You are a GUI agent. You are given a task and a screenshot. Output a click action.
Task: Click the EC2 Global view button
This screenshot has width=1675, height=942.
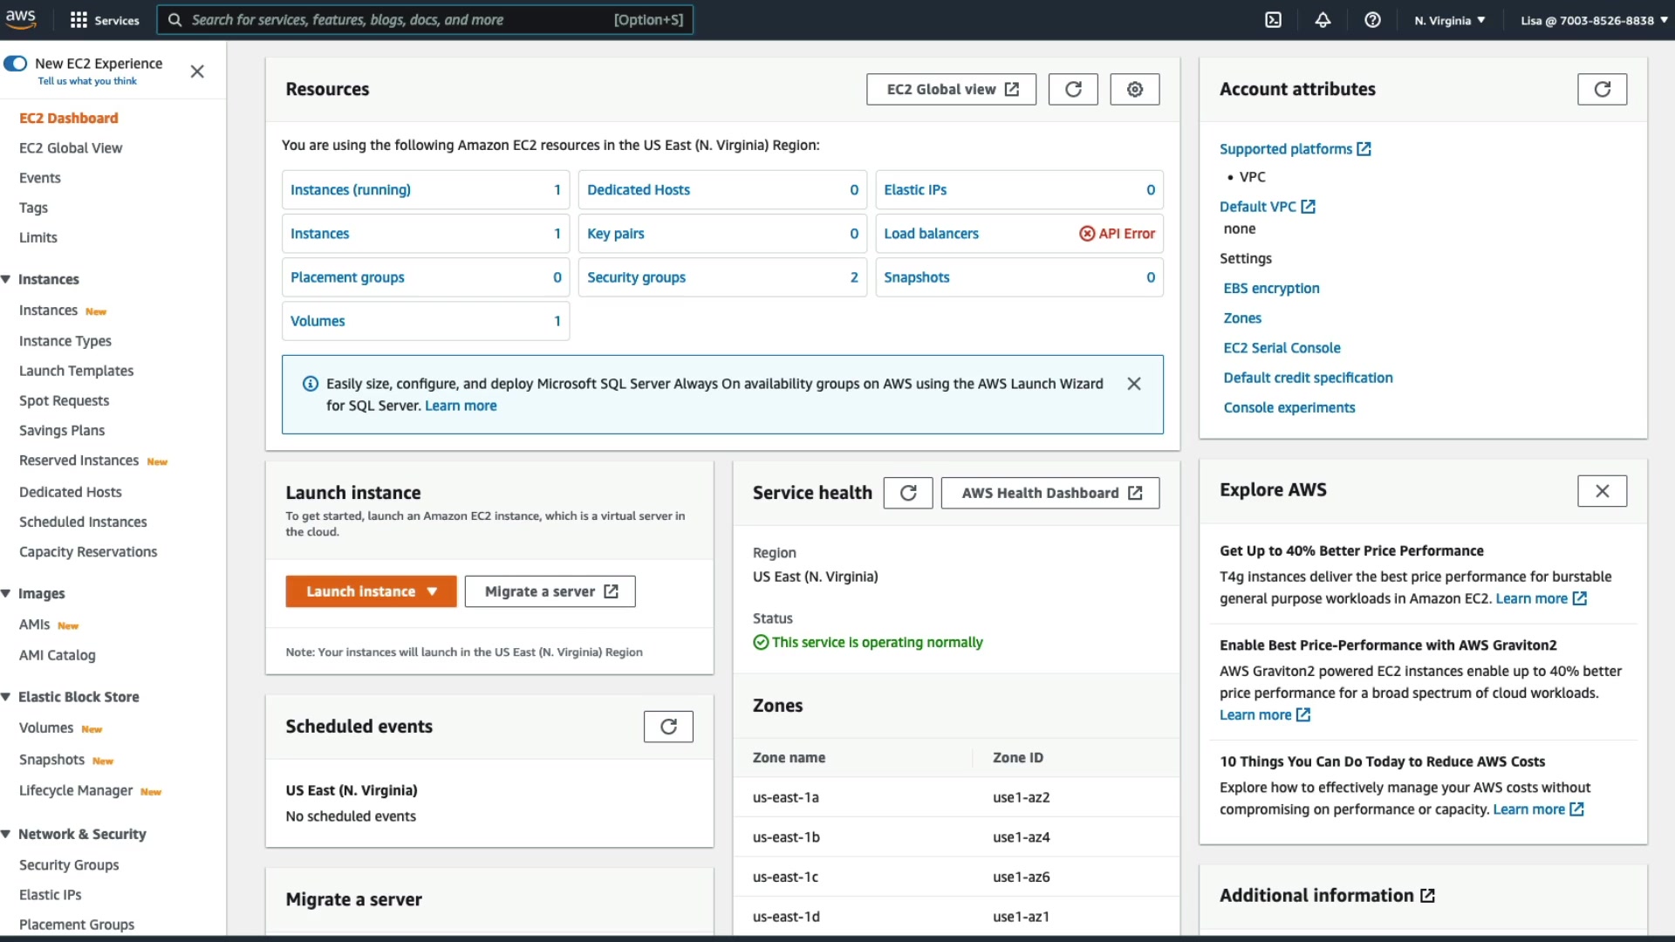click(951, 89)
